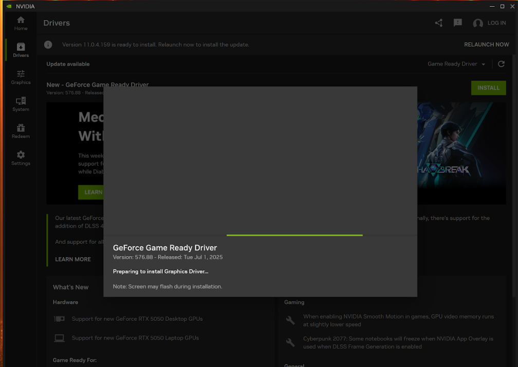This screenshot has height=367, width=518.
Task: Click the green installation progress bar
Action: click(294, 235)
